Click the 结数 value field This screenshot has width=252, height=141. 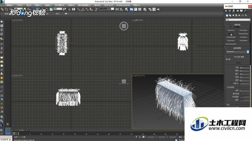(x=244, y=91)
